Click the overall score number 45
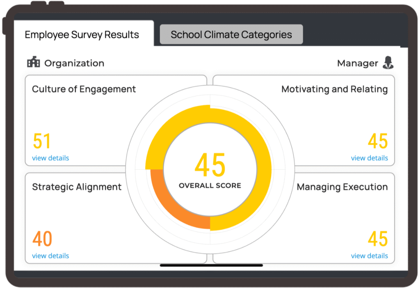 pyautogui.click(x=210, y=165)
